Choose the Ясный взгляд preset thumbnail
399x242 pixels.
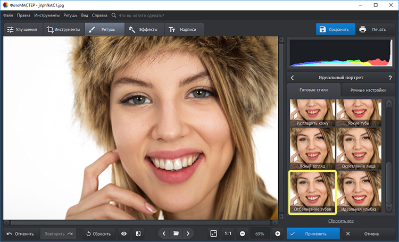coord(312,148)
